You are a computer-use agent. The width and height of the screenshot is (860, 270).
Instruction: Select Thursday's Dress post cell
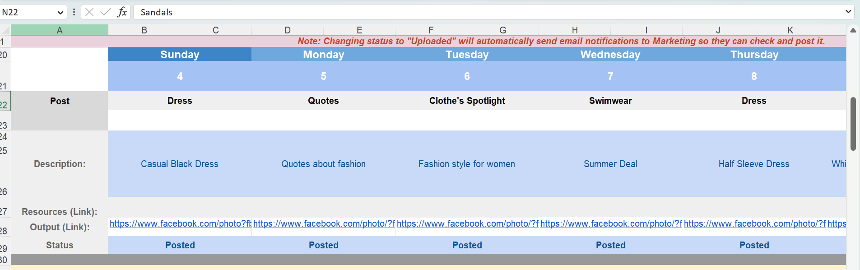(x=754, y=101)
